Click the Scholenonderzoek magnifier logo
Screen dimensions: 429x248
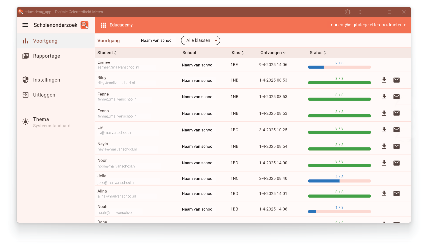[84, 25]
